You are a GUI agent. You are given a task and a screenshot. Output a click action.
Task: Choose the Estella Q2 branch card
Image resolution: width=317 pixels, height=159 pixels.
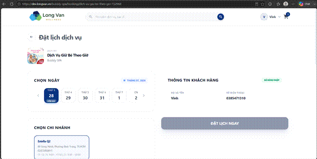(x=62, y=147)
